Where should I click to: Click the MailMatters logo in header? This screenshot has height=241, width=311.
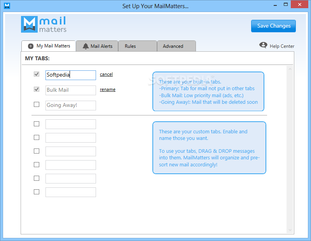44,24
